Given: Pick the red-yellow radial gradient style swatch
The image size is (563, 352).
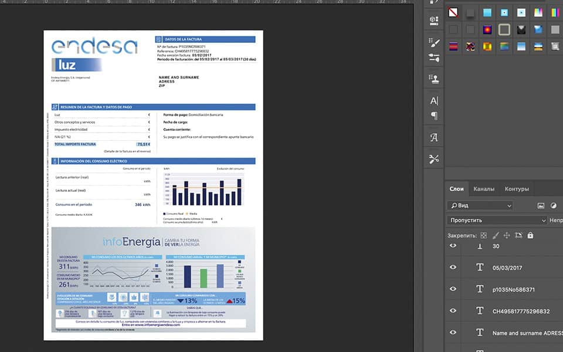Looking at the screenshot, I should coord(487,29).
